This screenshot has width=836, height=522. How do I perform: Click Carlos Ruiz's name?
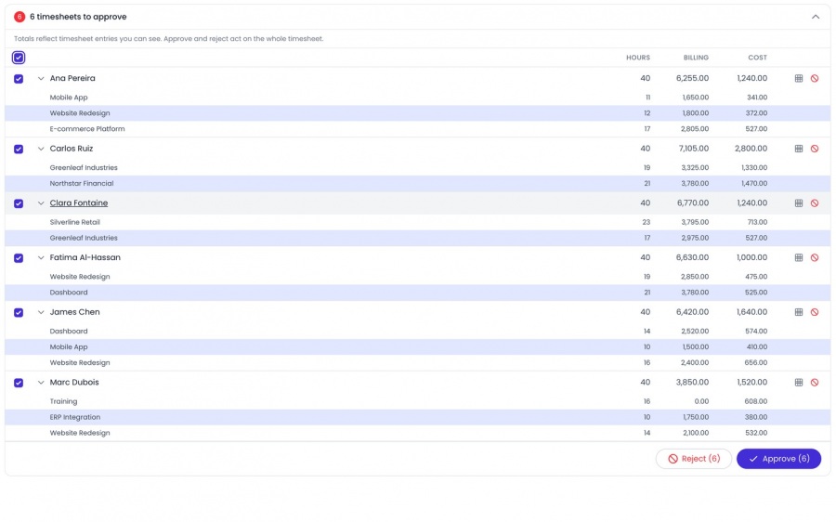click(x=72, y=149)
